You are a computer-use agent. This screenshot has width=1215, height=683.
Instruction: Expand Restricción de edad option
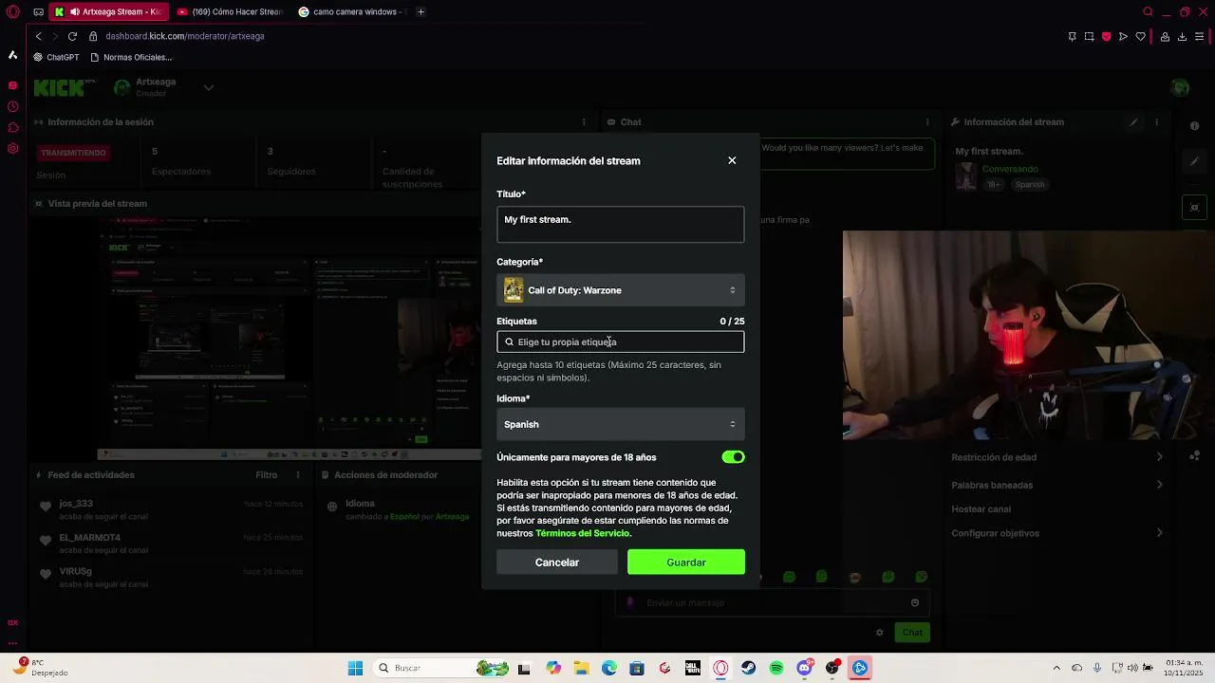(1056, 457)
